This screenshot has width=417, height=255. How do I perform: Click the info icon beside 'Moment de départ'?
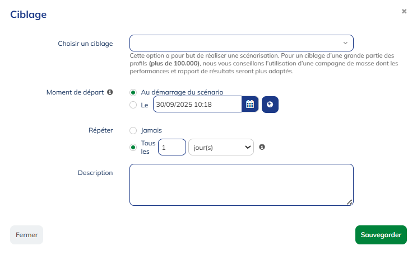110,92
